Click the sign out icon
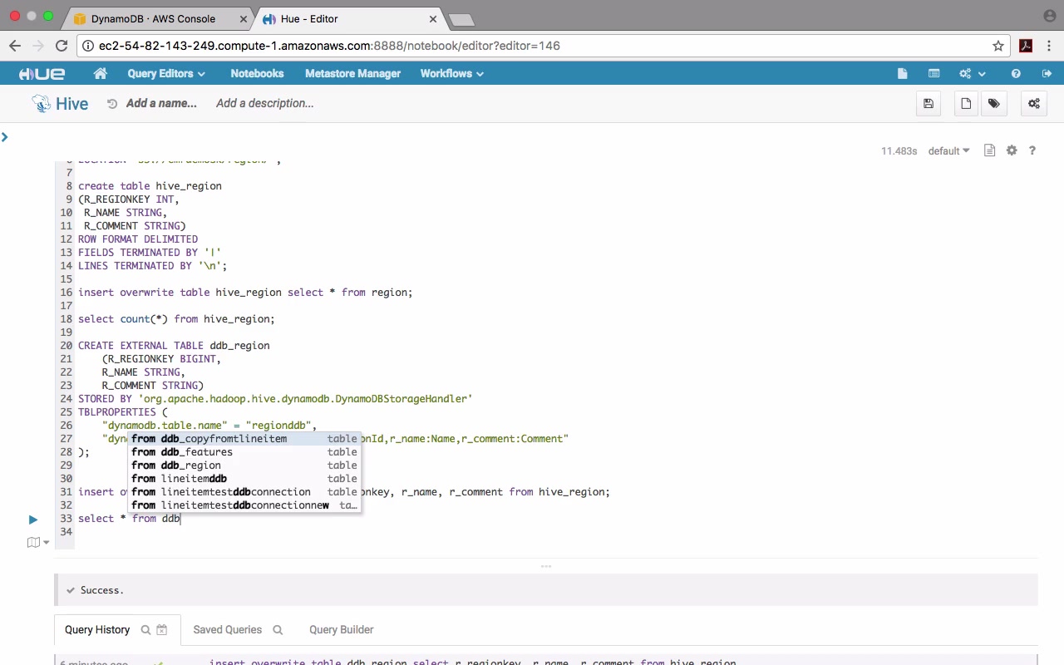The image size is (1064, 665). pos(1047,74)
